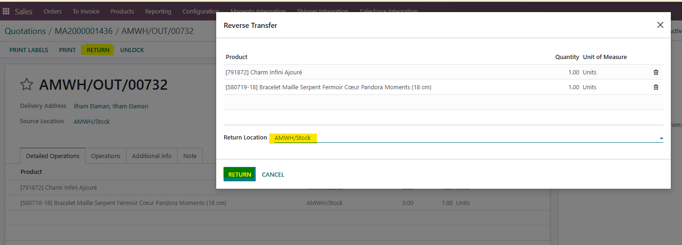Confirm with the green RETURN button
Viewport: 682px width, 245px height.
tap(239, 174)
